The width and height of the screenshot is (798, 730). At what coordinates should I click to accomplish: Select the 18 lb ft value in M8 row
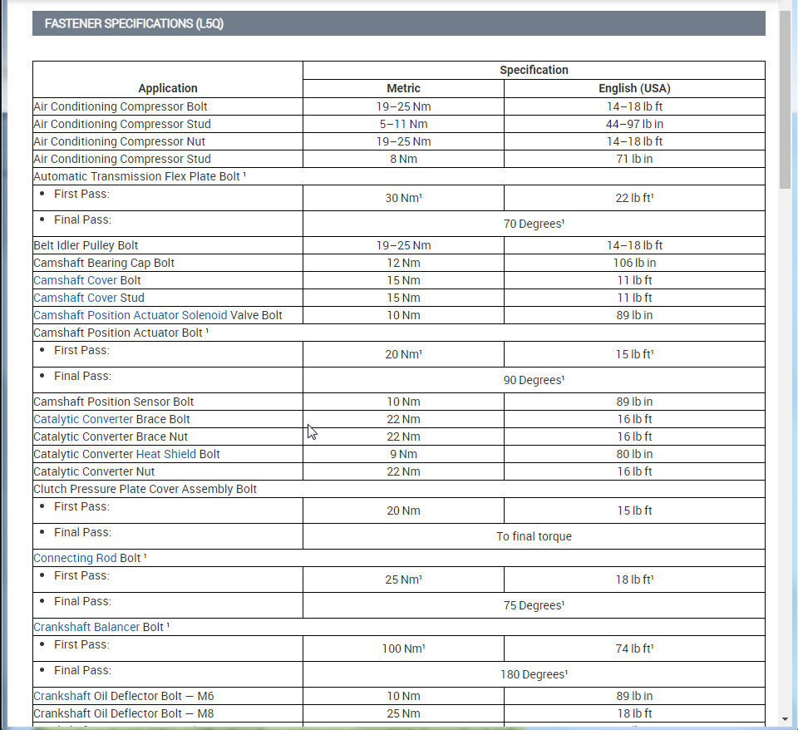pos(634,713)
